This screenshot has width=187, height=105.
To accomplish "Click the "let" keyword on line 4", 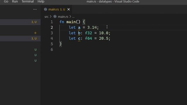I will click(72, 38).
